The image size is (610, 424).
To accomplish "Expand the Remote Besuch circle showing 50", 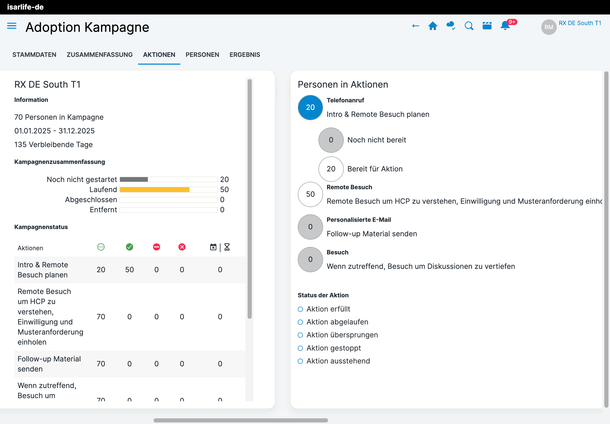I will [x=310, y=194].
